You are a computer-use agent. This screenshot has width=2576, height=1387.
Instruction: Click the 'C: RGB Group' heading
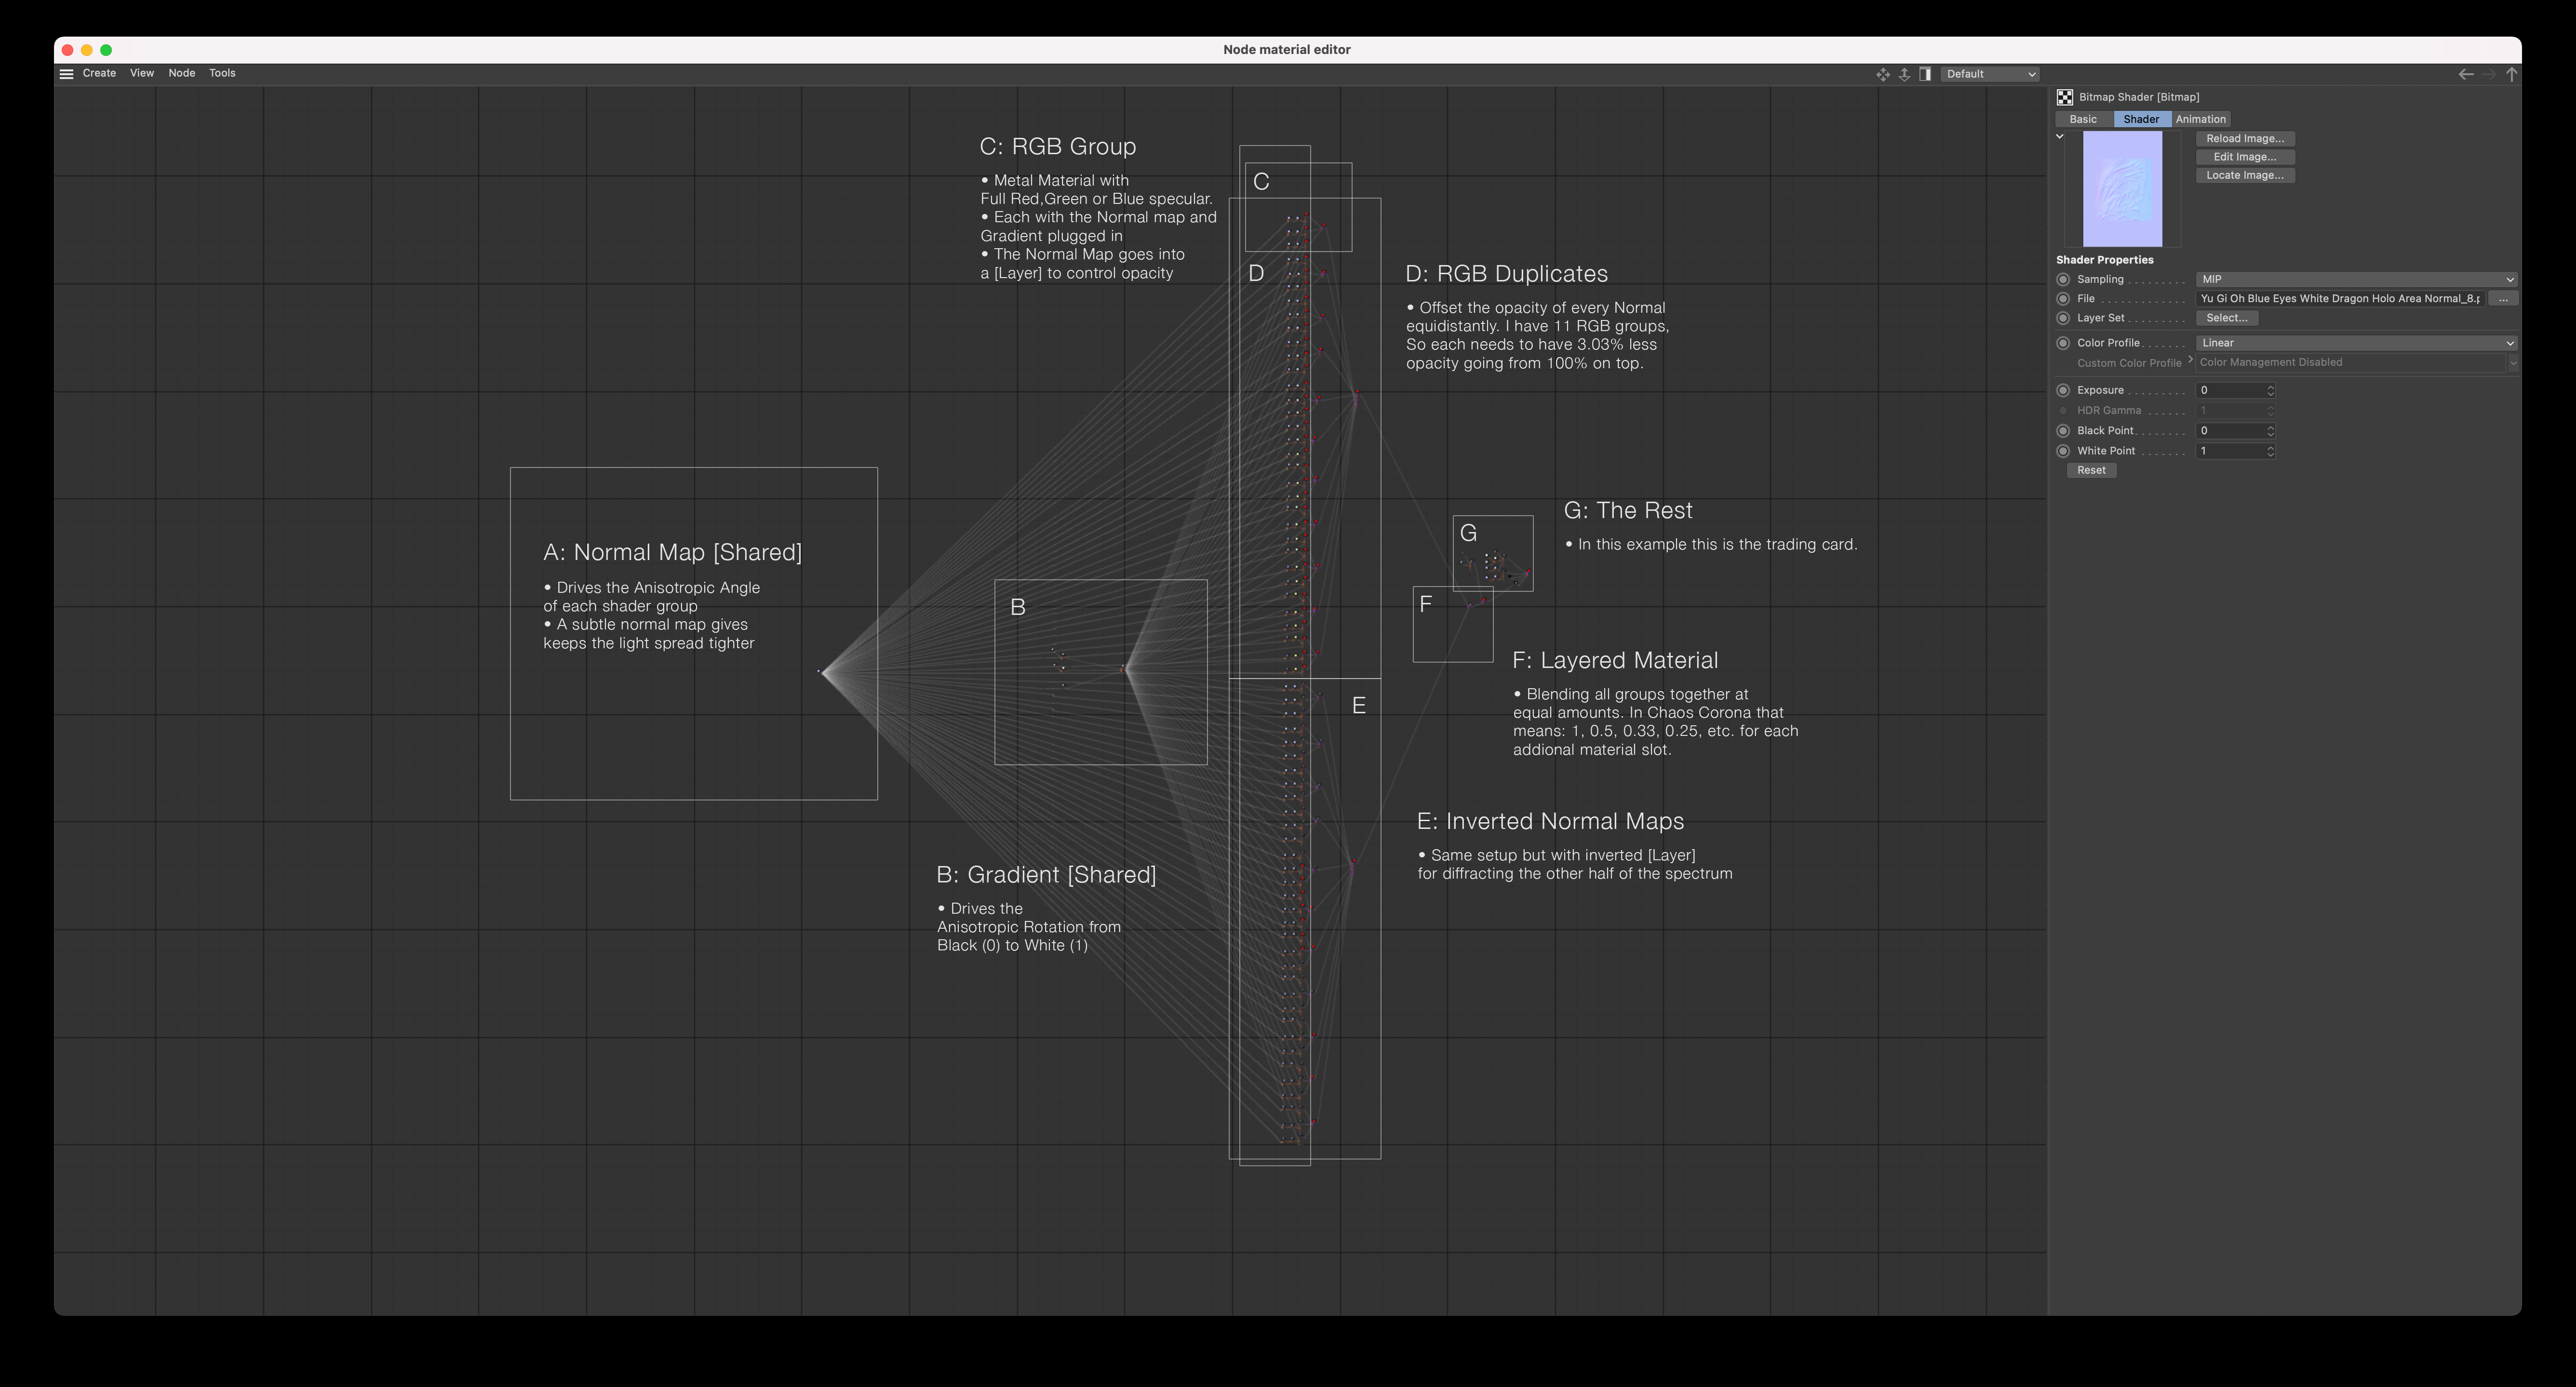[x=1058, y=146]
